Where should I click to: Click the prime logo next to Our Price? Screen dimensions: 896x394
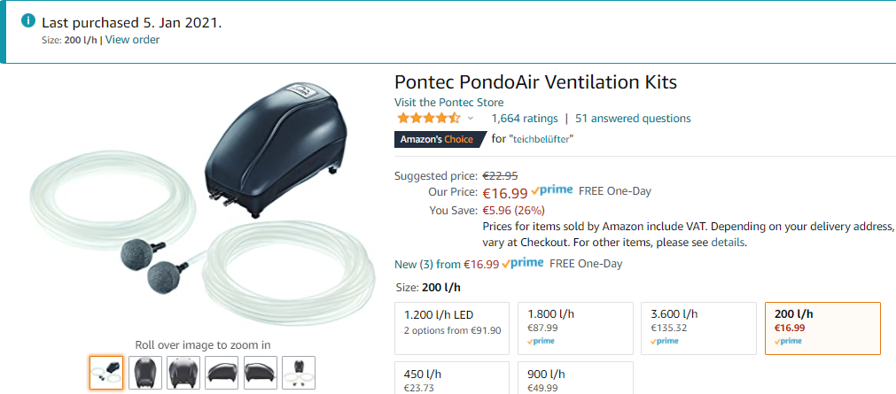coord(551,190)
